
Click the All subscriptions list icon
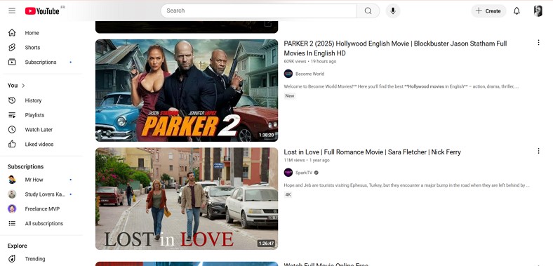coord(12,223)
